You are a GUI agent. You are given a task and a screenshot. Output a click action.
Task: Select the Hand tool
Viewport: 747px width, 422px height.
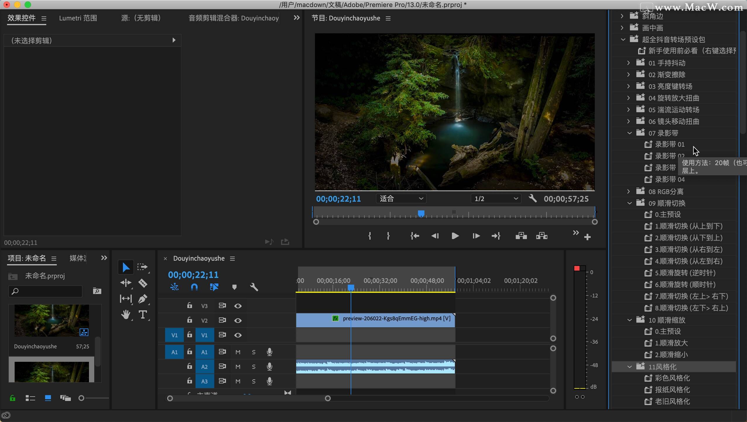coord(126,315)
